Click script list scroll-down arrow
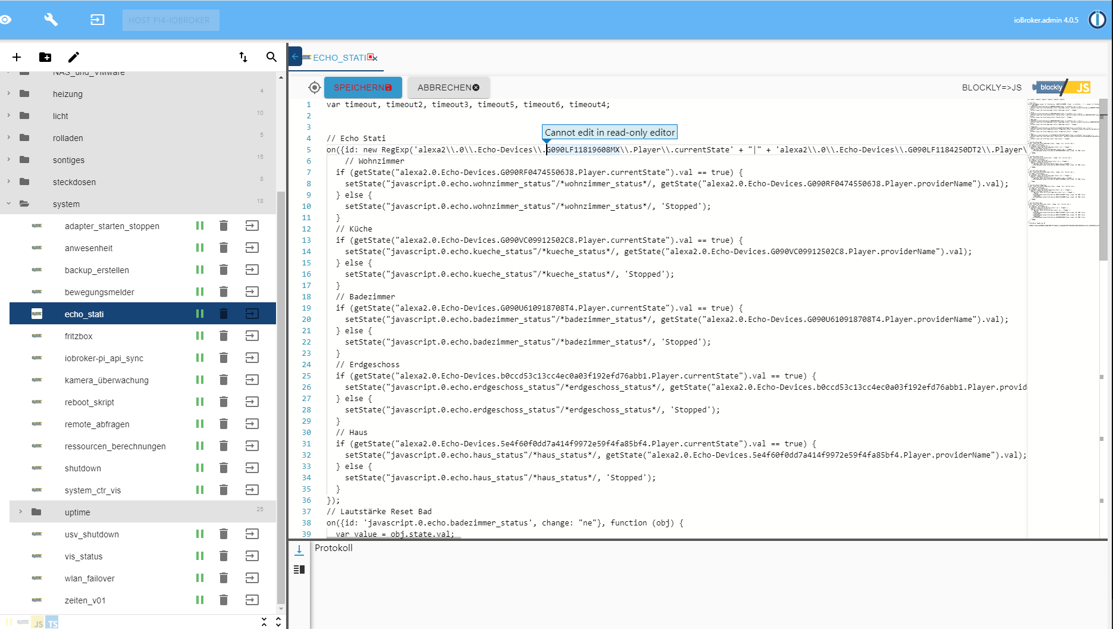 [281, 609]
